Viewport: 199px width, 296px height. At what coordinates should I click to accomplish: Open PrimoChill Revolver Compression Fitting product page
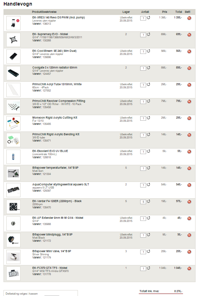pyautogui.click(x=59, y=101)
